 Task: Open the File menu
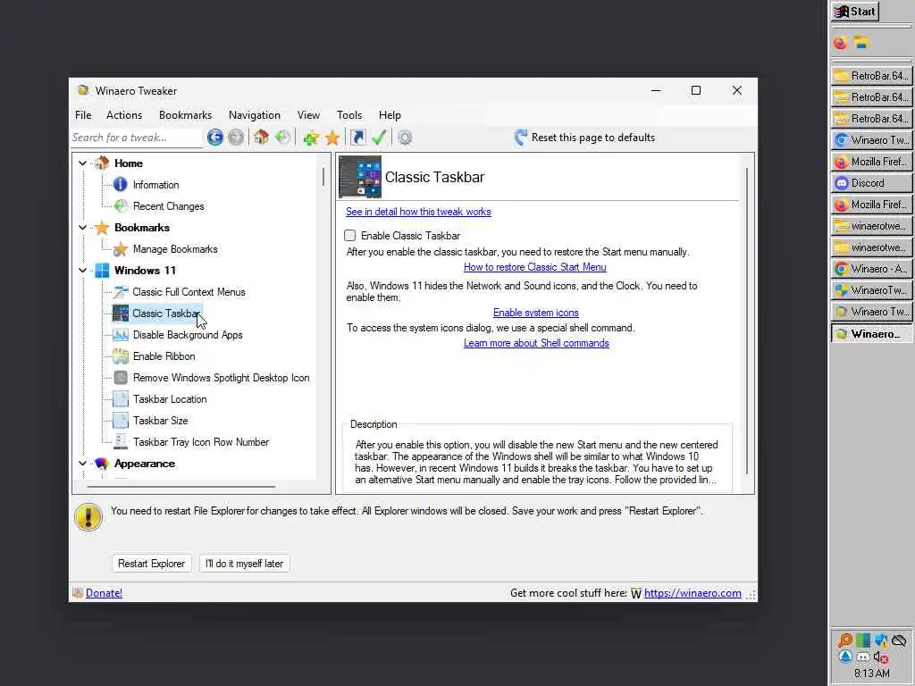pos(83,115)
